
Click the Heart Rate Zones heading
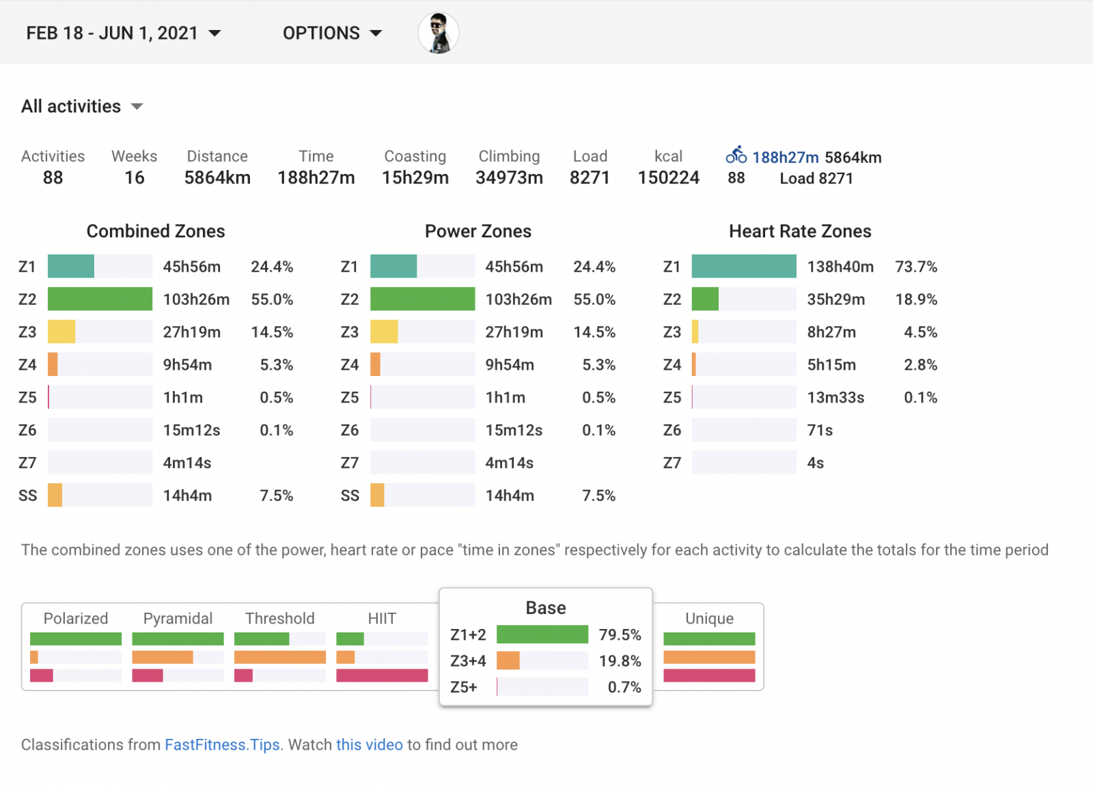click(x=800, y=231)
